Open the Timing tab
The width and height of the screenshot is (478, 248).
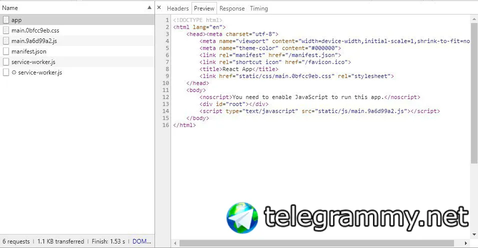pos(259,8)
